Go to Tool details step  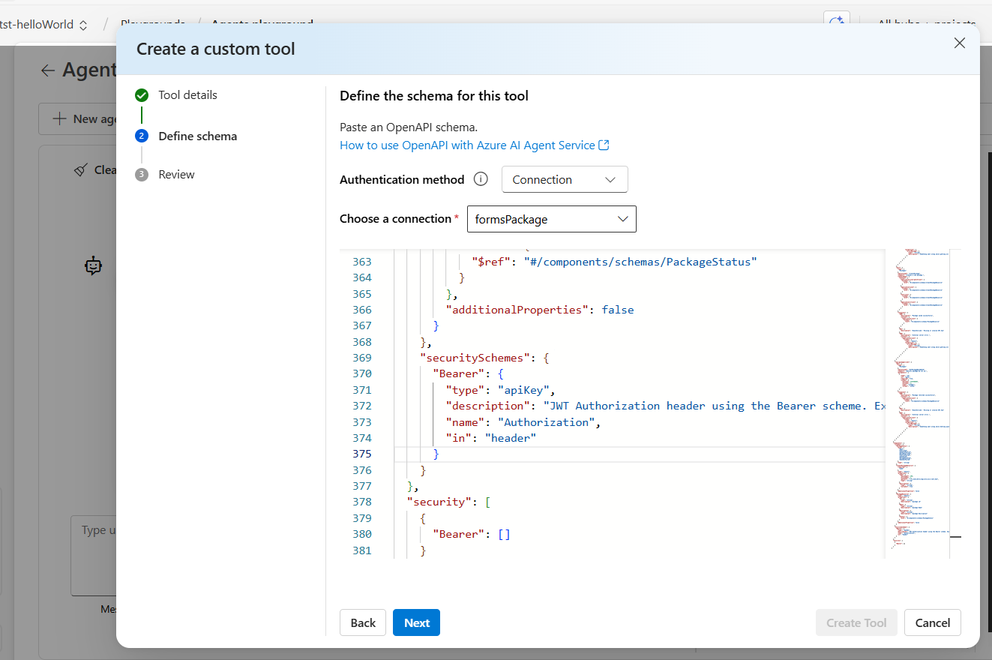pyautogui.click(x=187, y=95)
